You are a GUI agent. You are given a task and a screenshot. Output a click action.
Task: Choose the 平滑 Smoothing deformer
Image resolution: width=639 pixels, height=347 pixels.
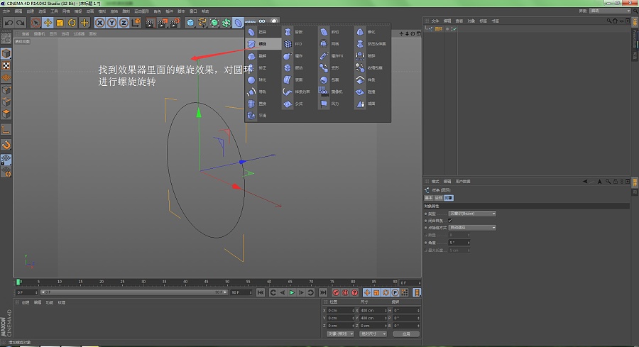(x=263, y=116)
